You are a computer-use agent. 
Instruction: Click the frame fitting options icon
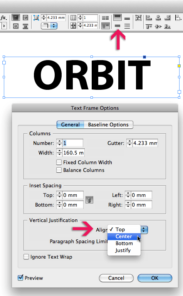138,18
